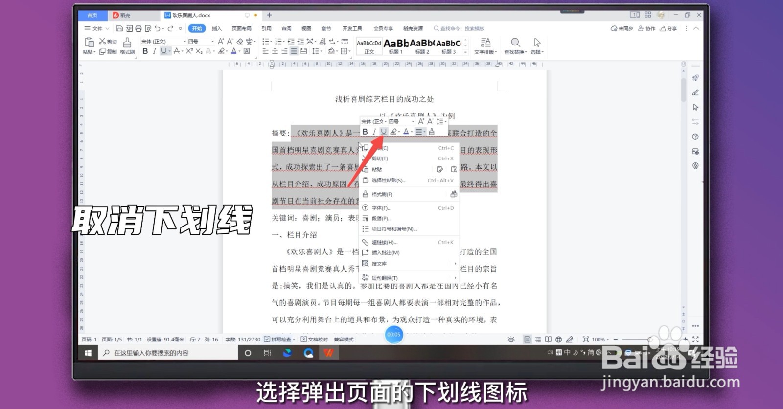Choose 段落(P) from context menu
The image size is (783, 409).
409,218
